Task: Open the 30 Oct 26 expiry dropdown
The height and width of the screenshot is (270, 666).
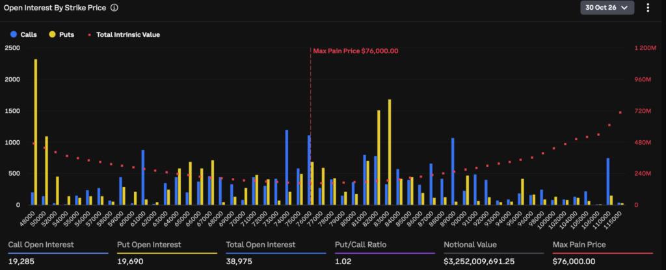Action: point(607,8)
